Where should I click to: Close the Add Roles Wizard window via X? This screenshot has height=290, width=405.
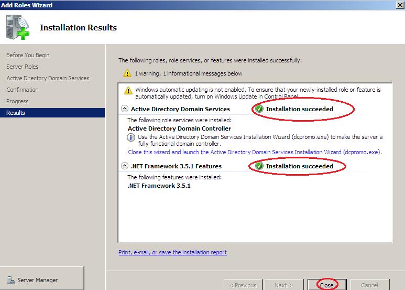pyautogui.click(x=400, y=5)
